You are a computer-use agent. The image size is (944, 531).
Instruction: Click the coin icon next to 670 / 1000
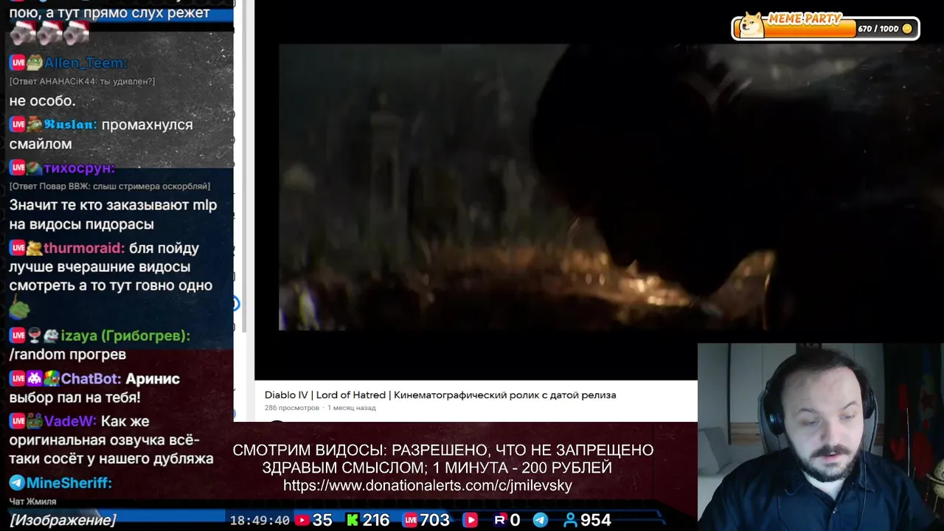(x=907, y=29)
